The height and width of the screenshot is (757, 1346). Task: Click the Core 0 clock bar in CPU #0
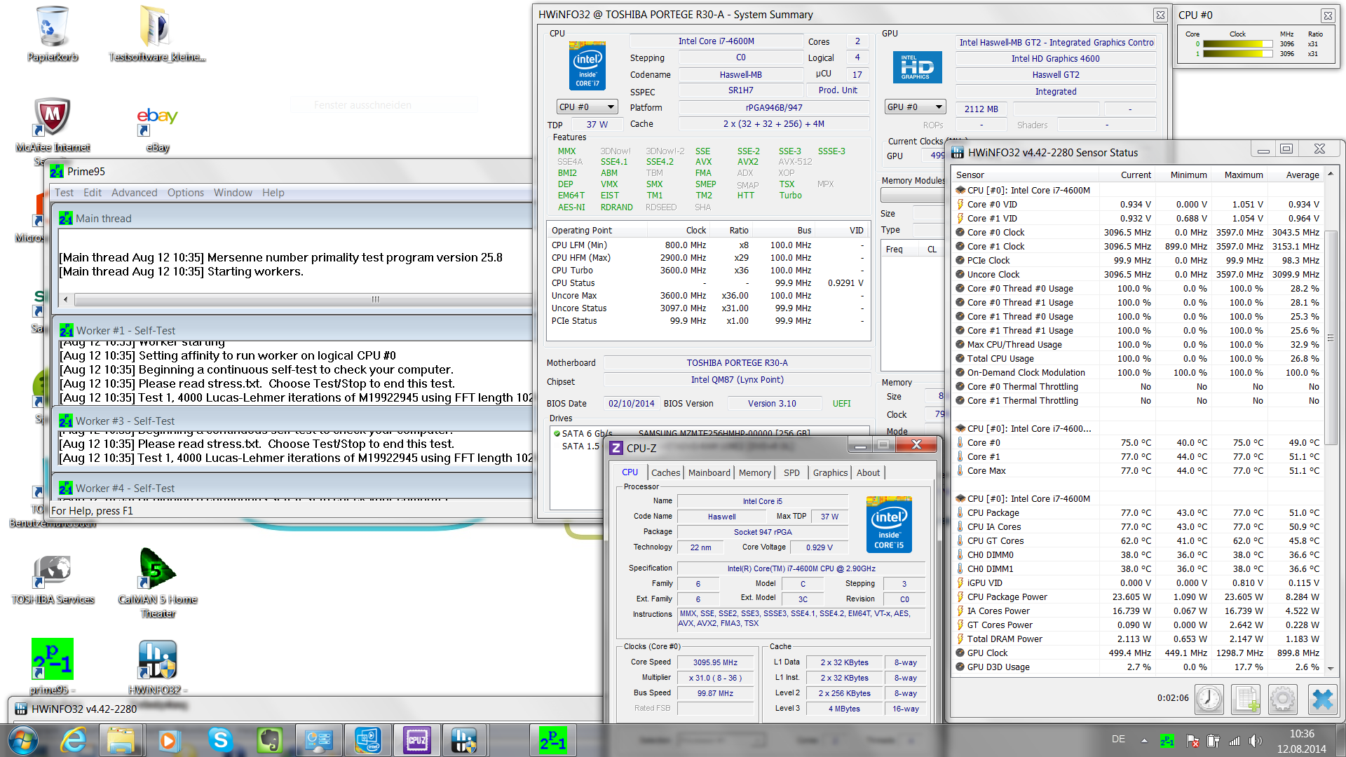pos(1237,44)
